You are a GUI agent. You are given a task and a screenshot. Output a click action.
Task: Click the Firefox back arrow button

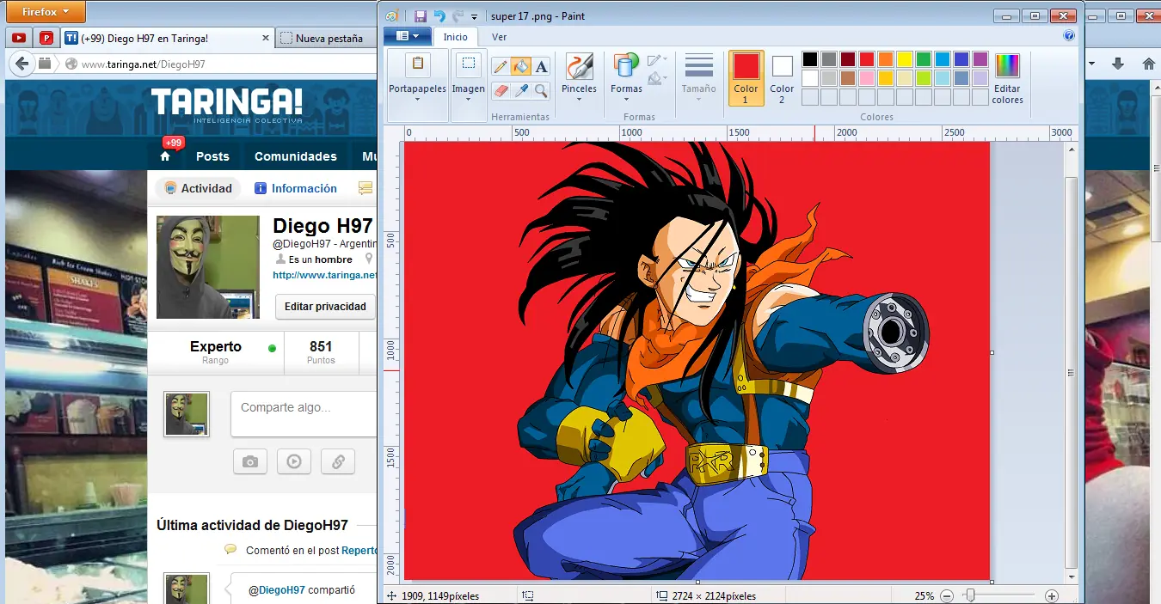tap(21, 64)
